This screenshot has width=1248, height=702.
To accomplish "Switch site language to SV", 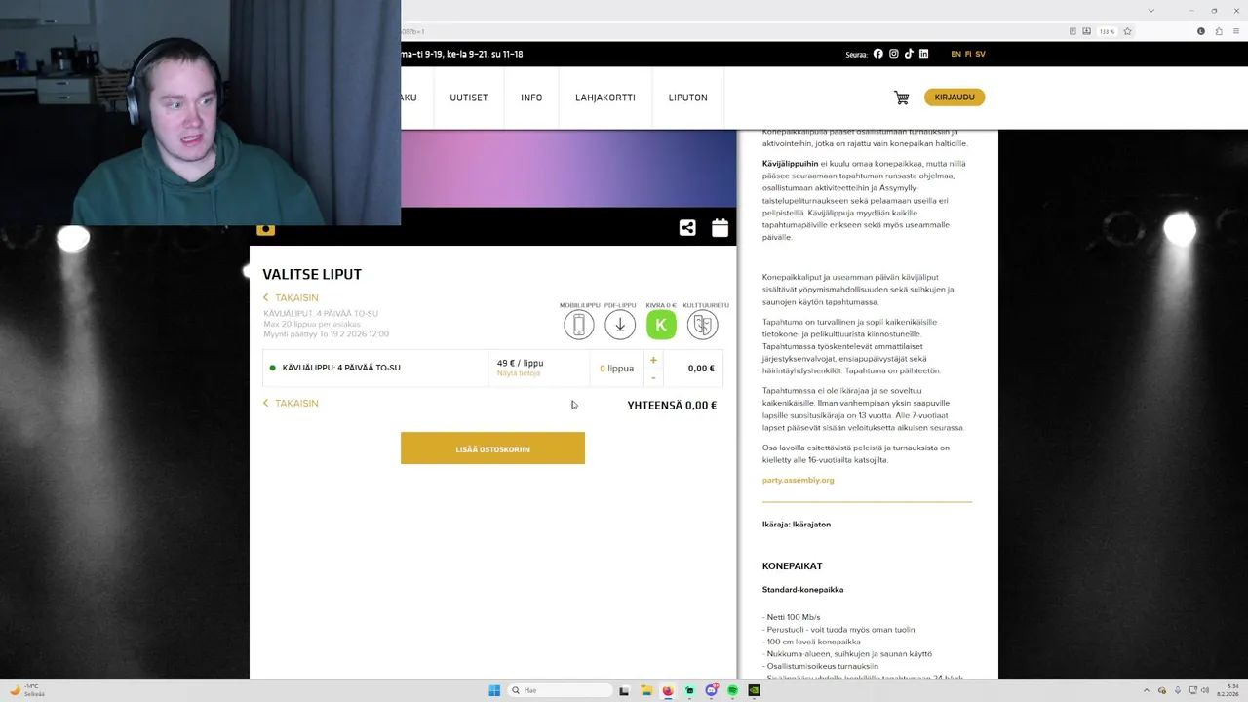I will 980,54.
